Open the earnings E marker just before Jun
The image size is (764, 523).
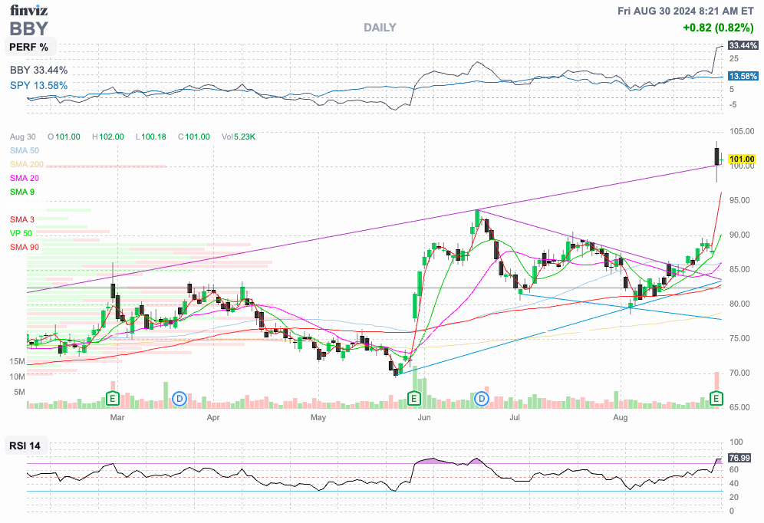point(413,399)
